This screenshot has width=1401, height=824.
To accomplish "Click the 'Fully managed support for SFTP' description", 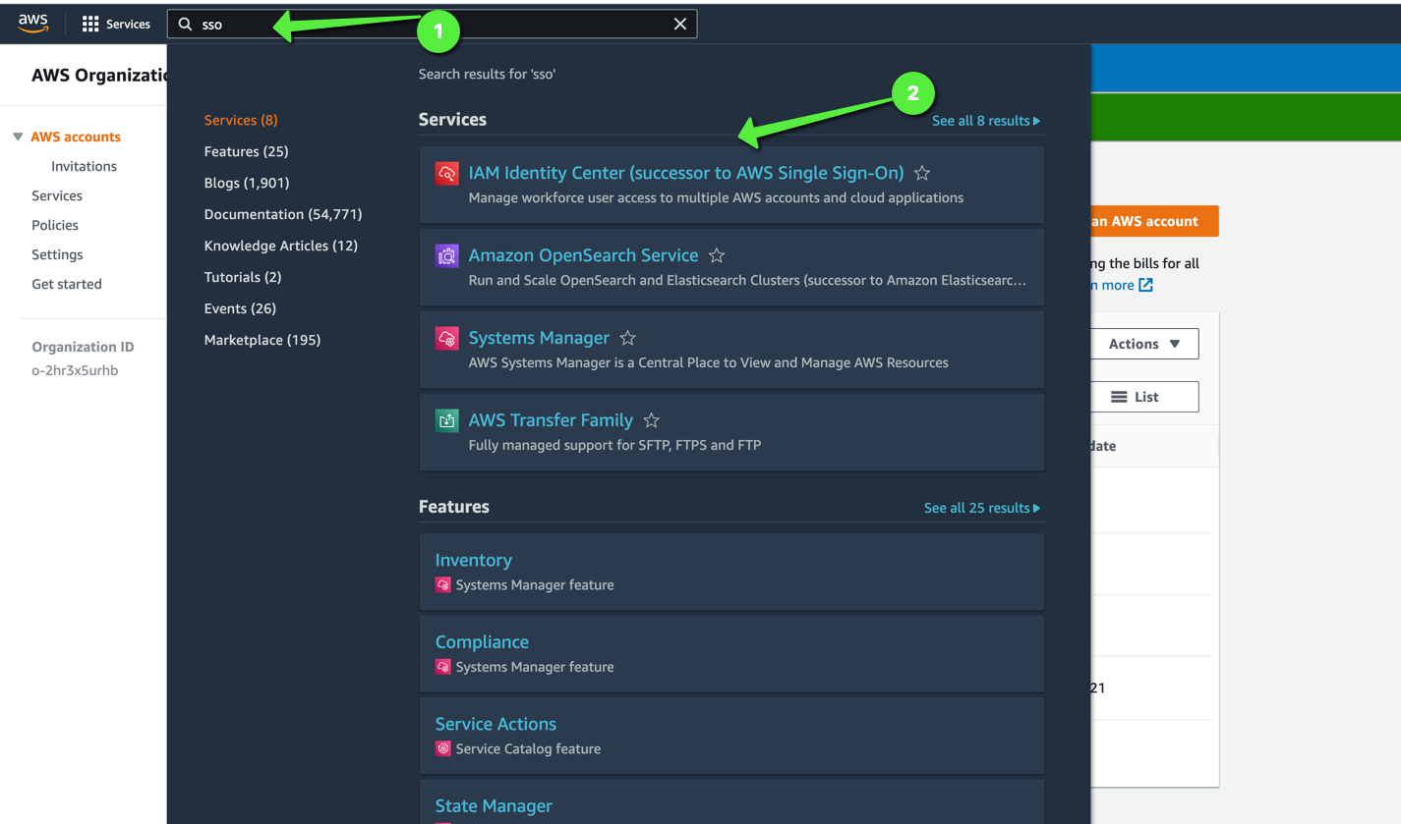I will (614, 445).
